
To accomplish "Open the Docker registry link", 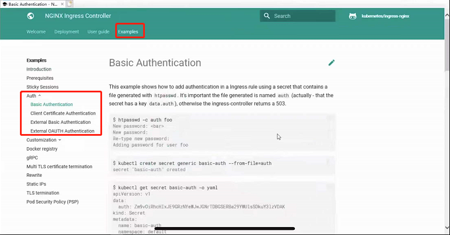I will pyautogui.click(x=42, y=149).
